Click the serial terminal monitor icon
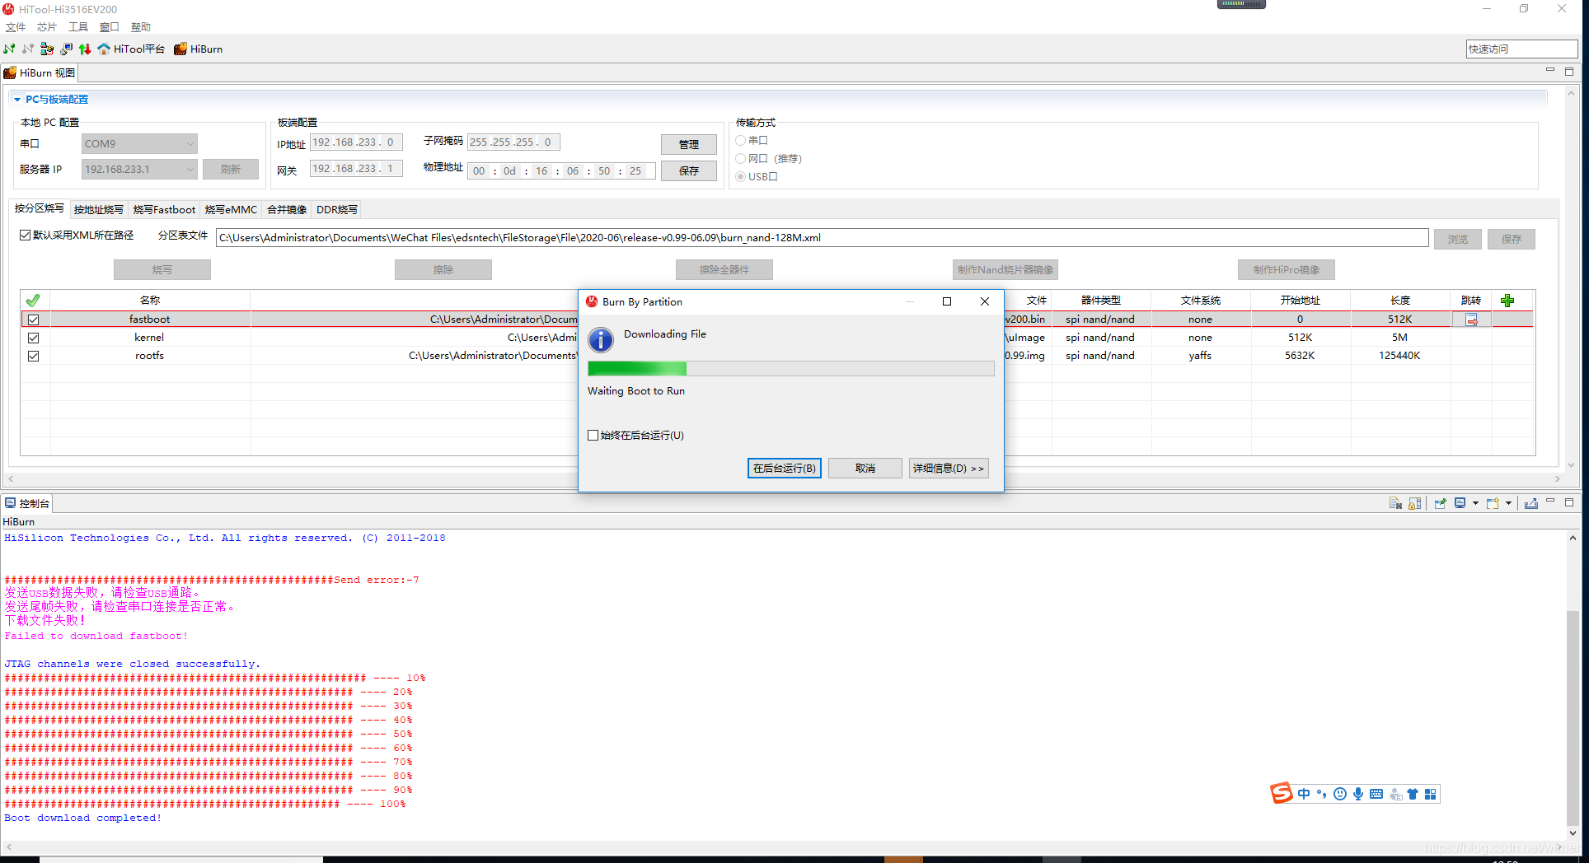 click(x=66, y=49)
